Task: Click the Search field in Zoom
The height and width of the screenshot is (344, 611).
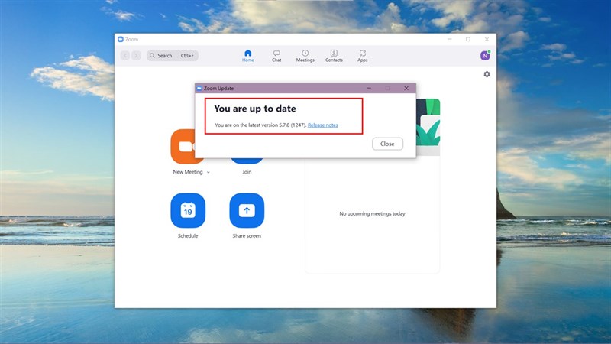Action: [x=173, y=55]
